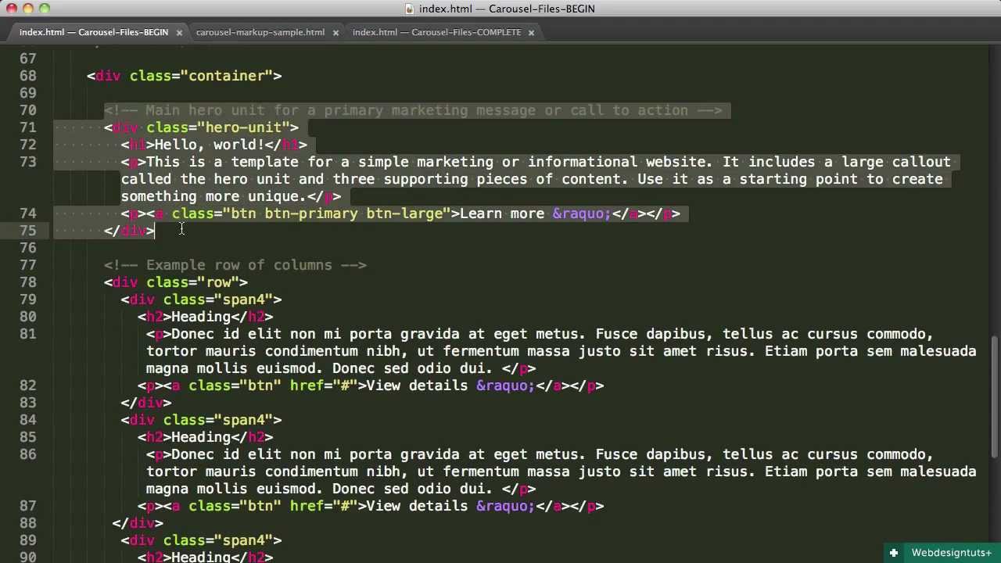Click the "Hello, world!" heading text
The height and width of the screenshot is (563, 1001).
tap(210, 145)
